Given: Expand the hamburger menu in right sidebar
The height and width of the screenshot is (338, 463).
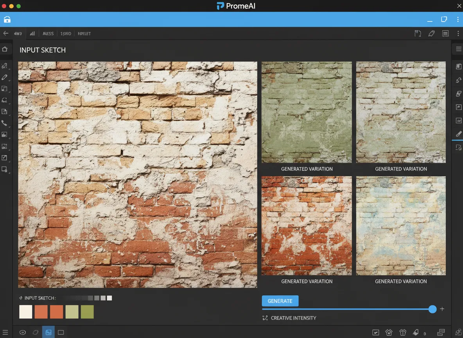Looking at the screenshot, I should 459,49.
